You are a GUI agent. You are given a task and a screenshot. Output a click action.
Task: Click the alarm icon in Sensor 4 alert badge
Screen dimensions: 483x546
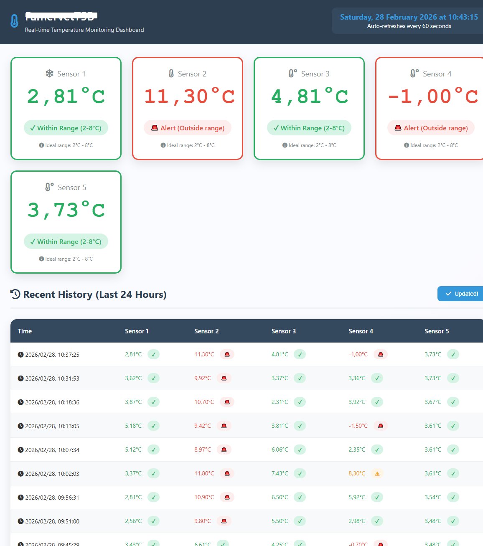pyautogui.click(x=397, y=128)
